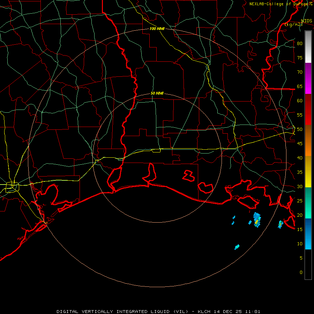This screenshot has width=314, height=314.
Task: Click the 40 value on the scale
Action: [x=300, y=158]
